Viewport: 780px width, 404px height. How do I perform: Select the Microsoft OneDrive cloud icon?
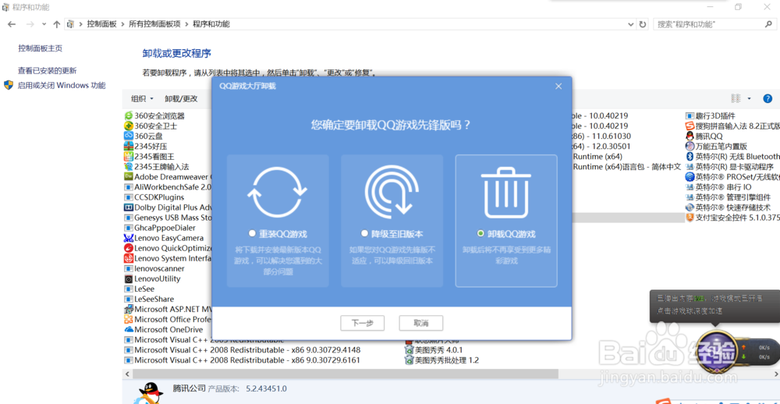click(129, 329)
